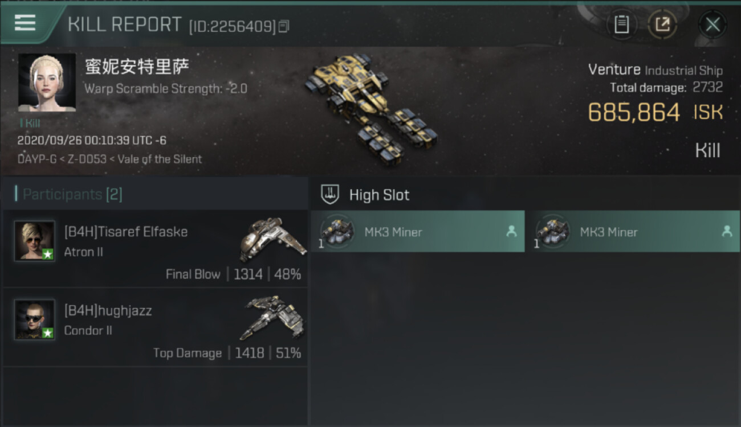Tap person icon on second MK3 Miner

(727, 232)
